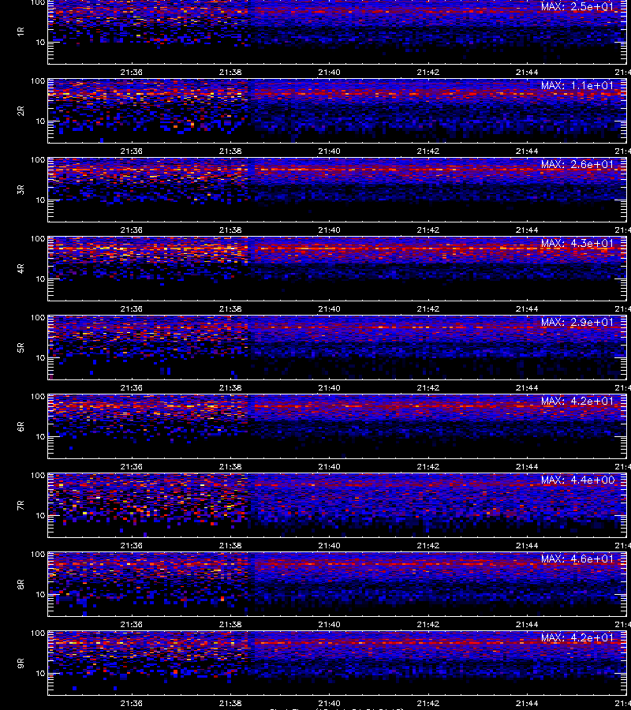Select the 'MAX: 1.1e+01' annotation

[x=577, y=85]
